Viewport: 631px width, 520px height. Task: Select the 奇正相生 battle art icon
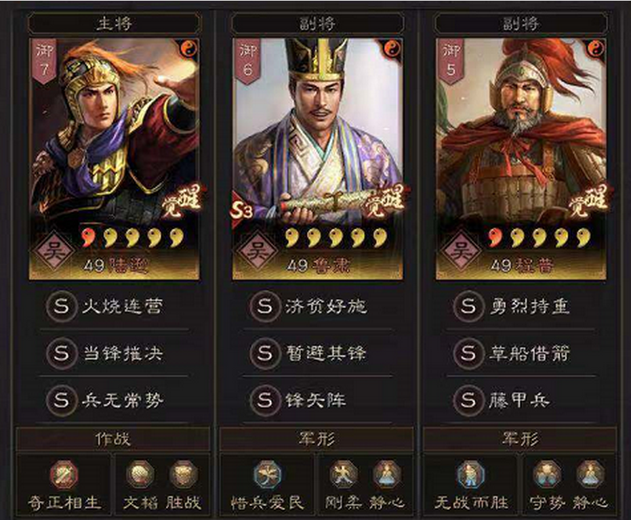point(64,475)
